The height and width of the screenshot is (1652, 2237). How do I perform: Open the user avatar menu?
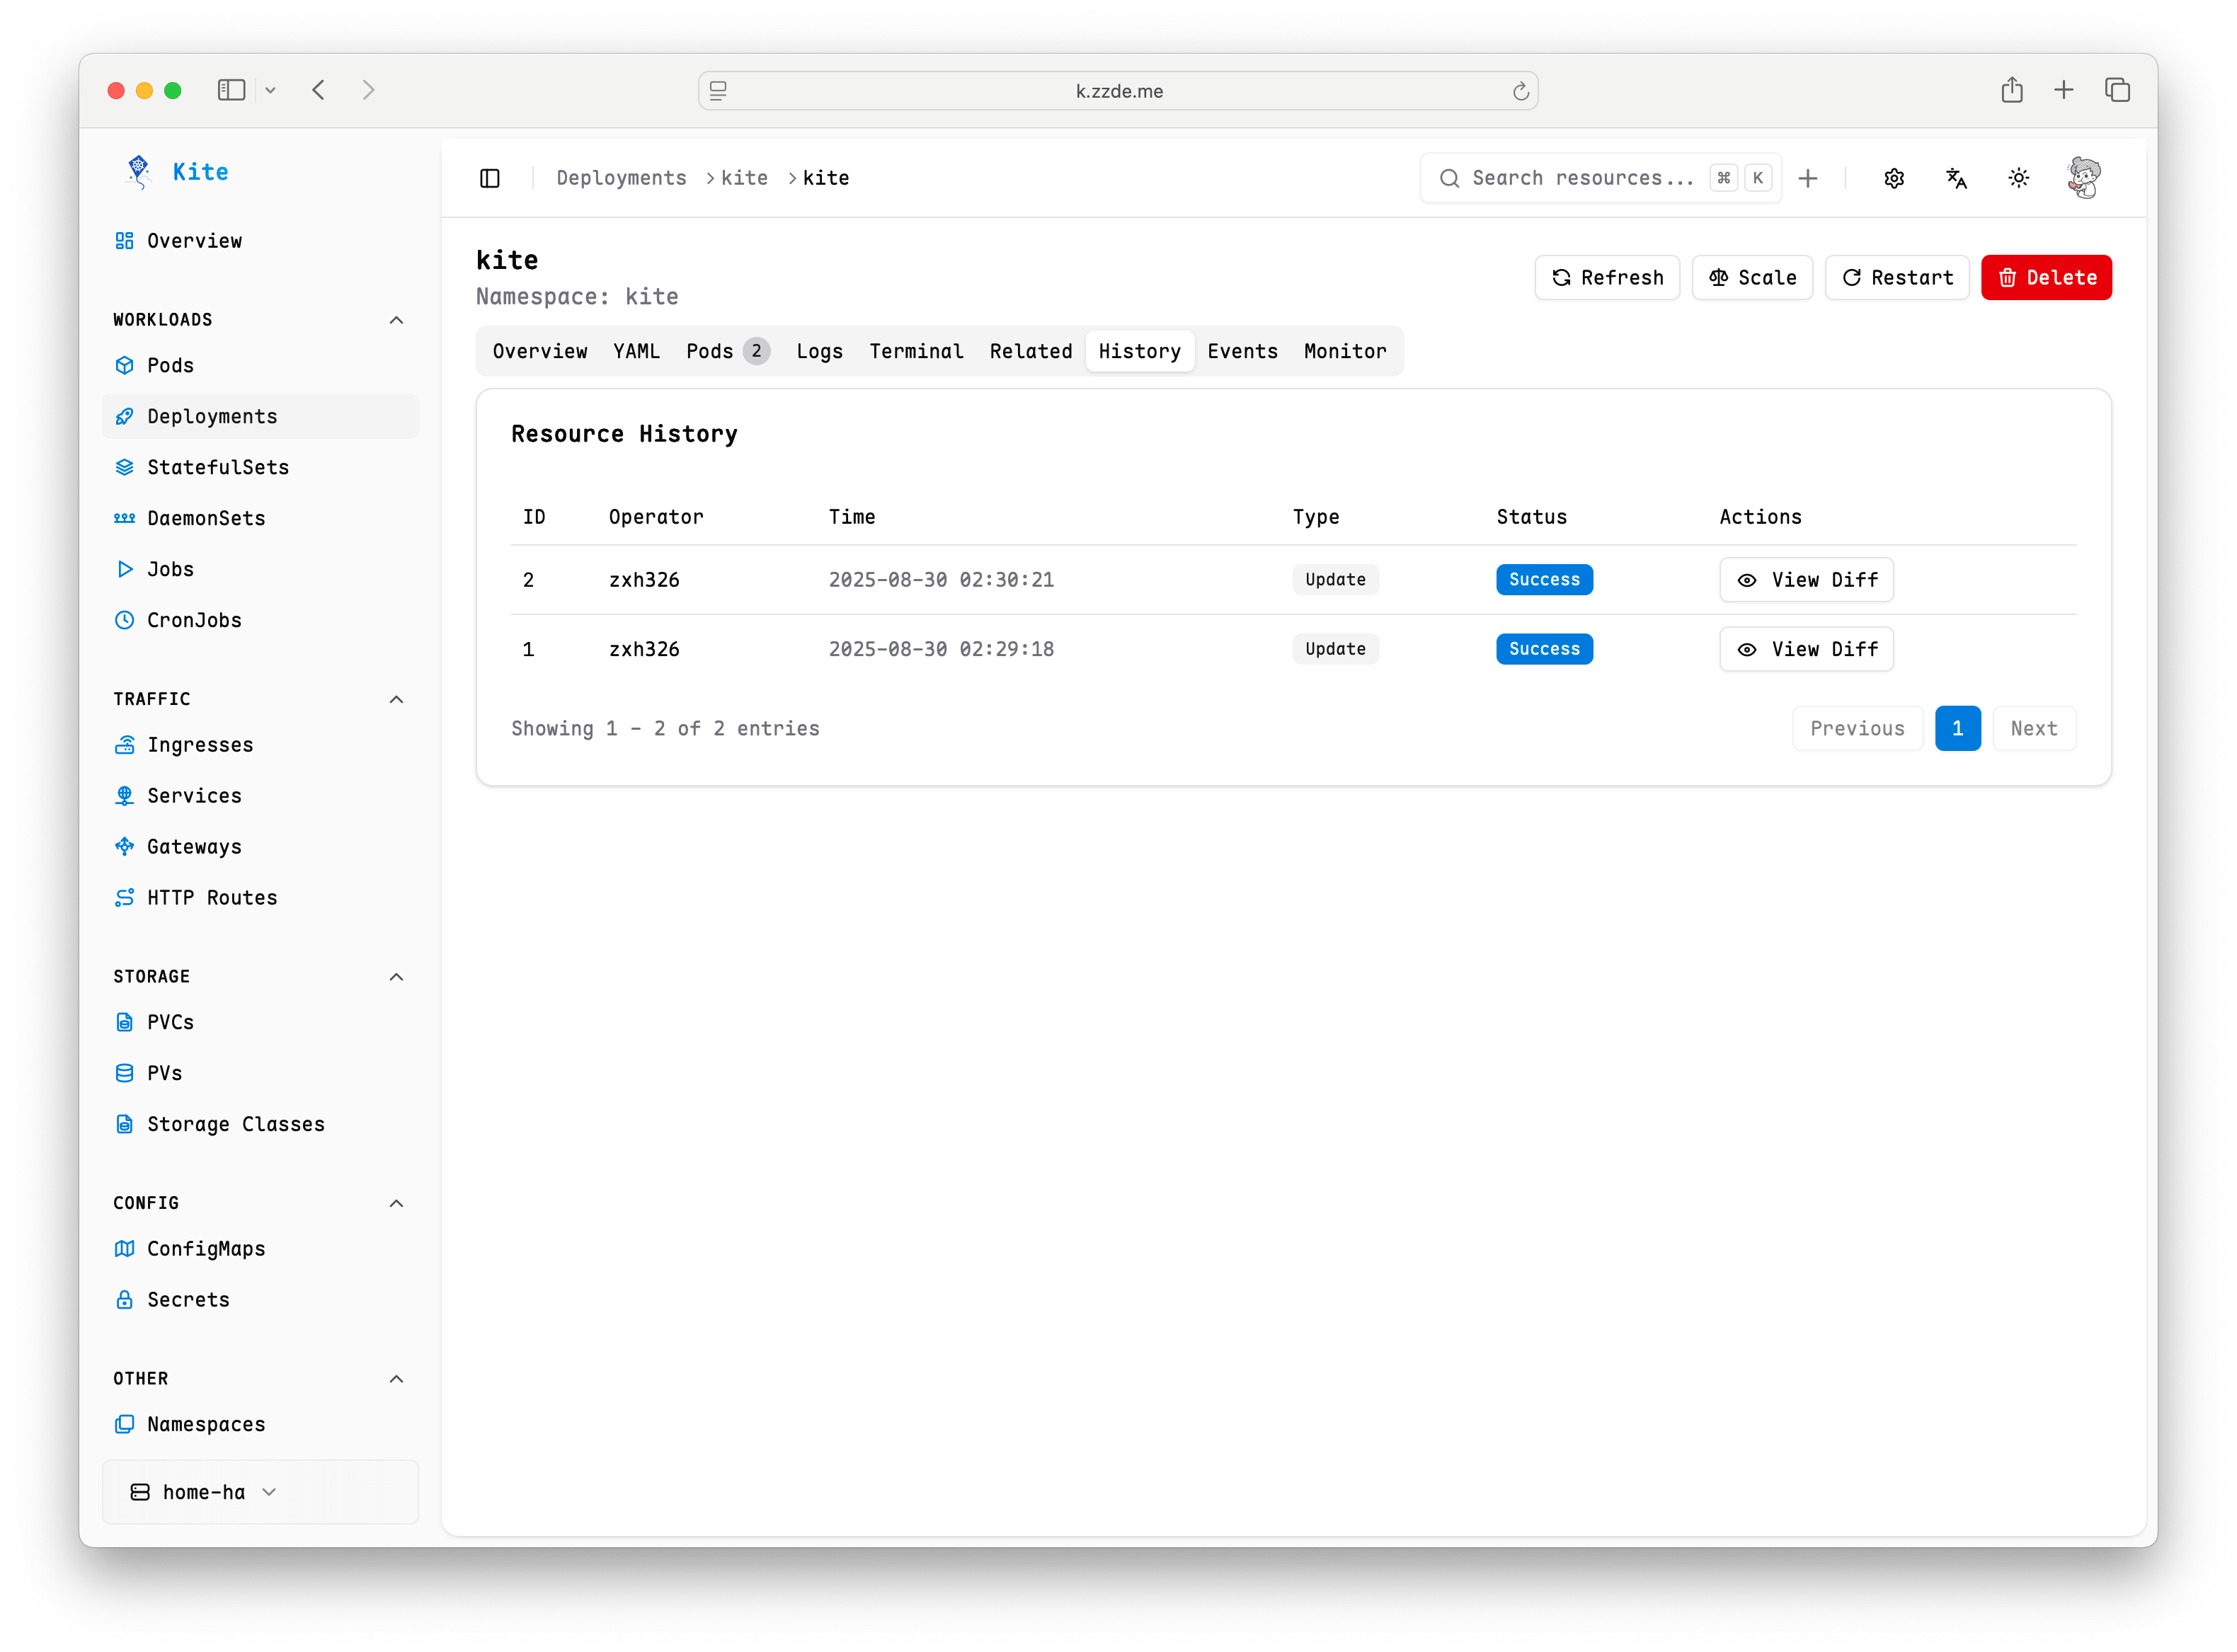(2084, 178)
